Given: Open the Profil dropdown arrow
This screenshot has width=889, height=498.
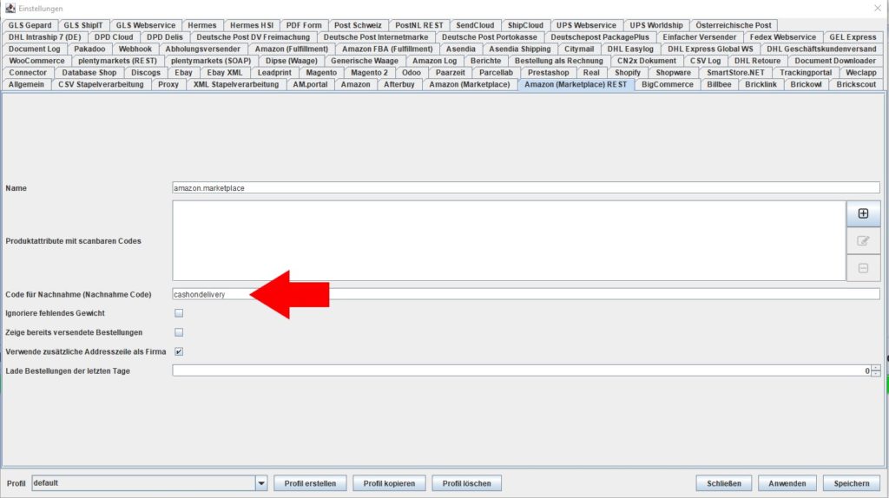Looking at the screenshot, I should [x=260, y=483].
